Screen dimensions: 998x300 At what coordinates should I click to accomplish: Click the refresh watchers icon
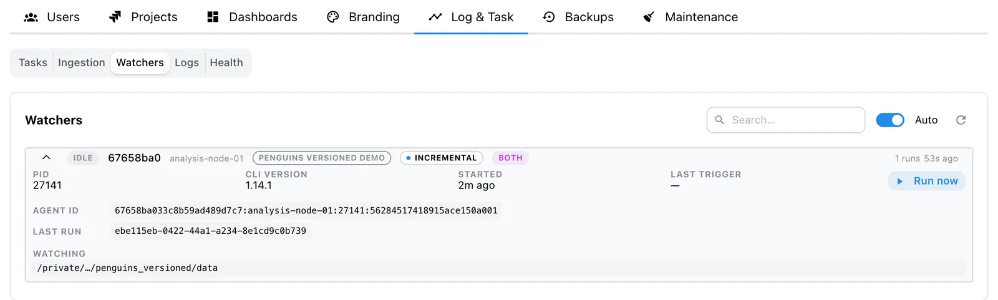pyautogui.click(x=961, y=120)
